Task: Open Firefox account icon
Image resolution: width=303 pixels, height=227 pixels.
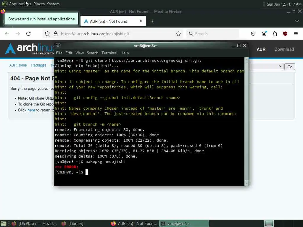Action: [264, 34]
